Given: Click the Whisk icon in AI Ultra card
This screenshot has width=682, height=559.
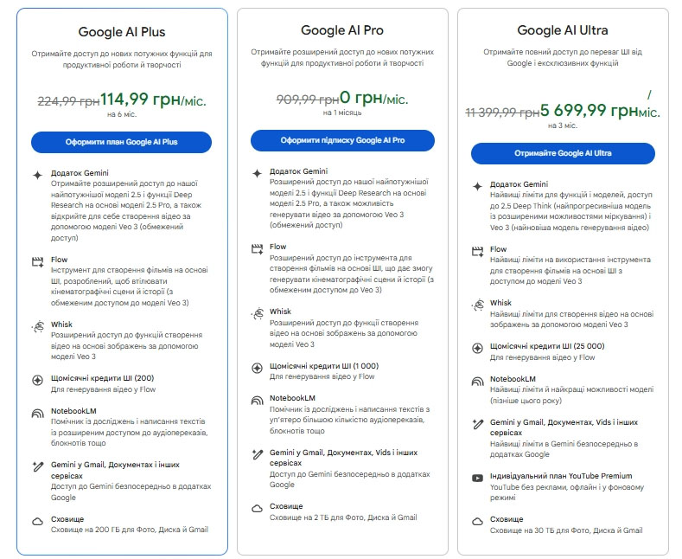Looking at the screenshot, I should pyautogui.click(x=477, y=305).
